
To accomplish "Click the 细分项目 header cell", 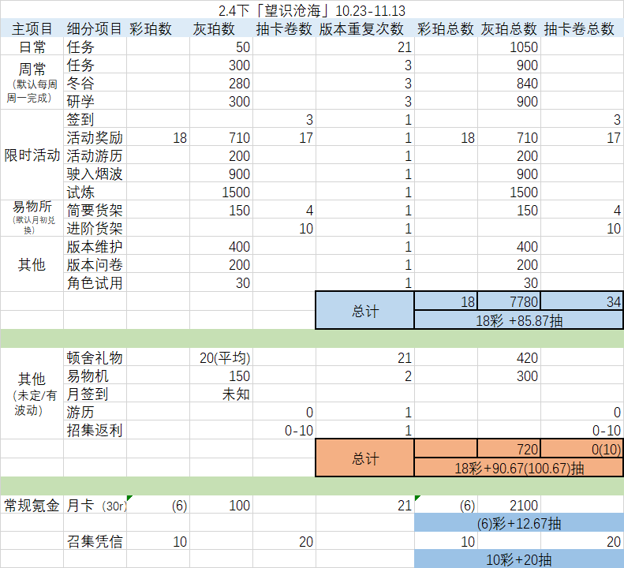I will (x=95, y=28).
